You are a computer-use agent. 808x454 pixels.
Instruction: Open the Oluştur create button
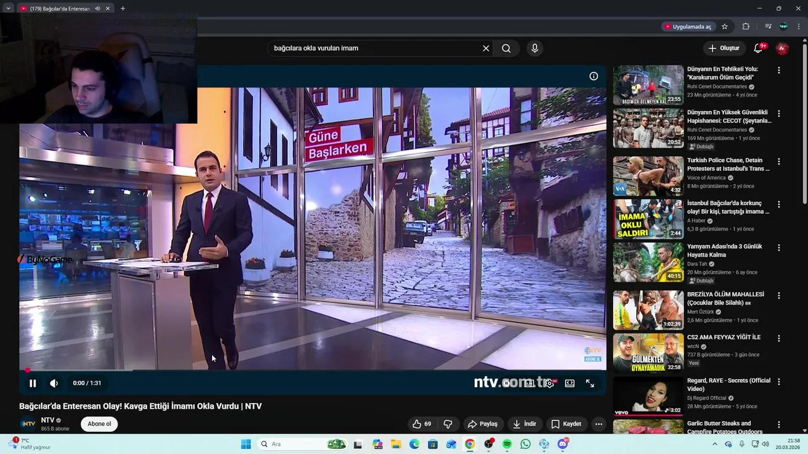pos(723,48)
